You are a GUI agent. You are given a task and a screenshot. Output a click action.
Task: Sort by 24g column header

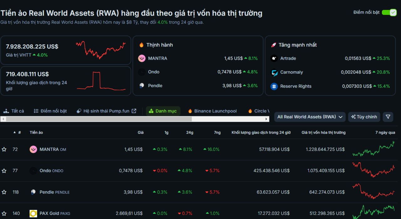point(190,132)
